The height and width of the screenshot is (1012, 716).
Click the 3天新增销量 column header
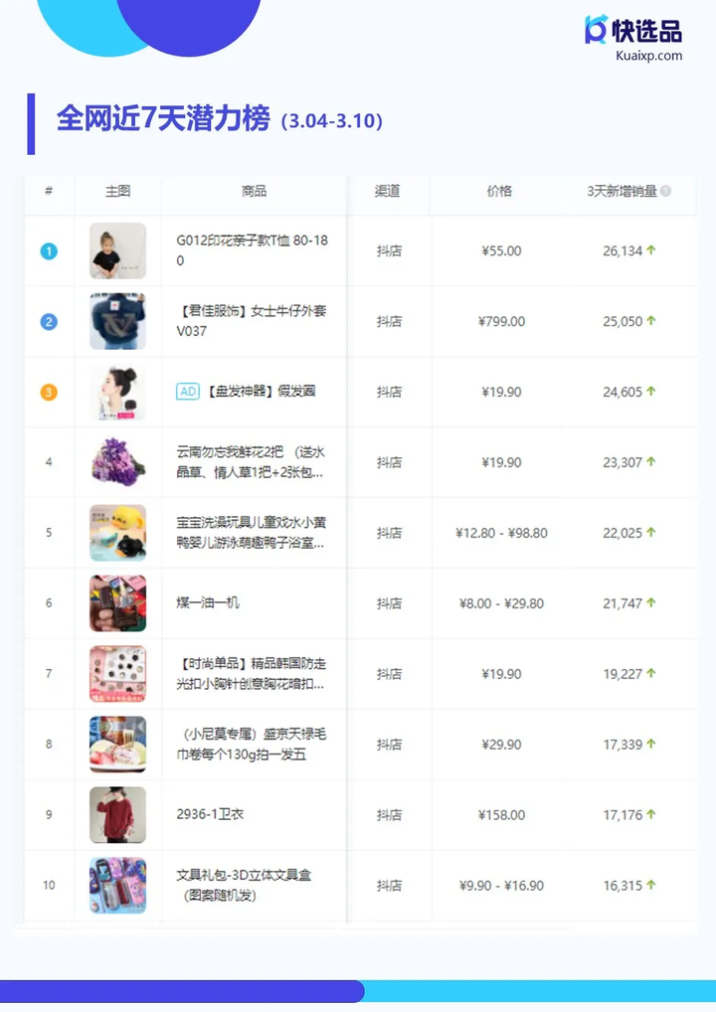point(622,191)
